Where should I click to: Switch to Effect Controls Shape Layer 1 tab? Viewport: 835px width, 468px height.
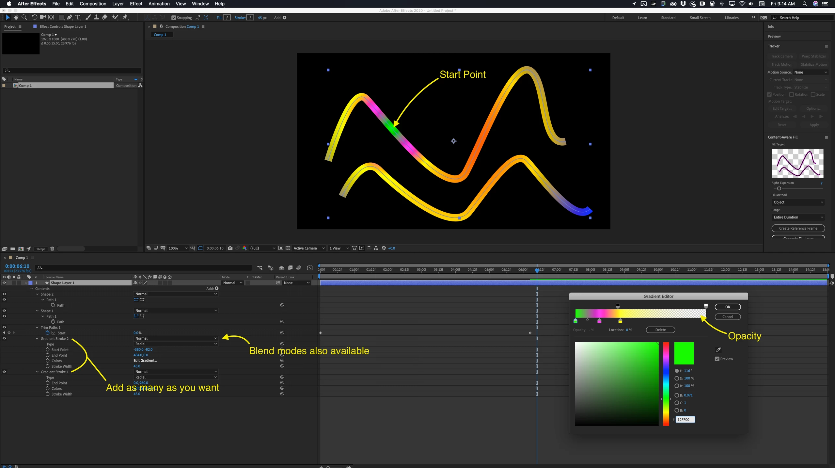point(63,26)
